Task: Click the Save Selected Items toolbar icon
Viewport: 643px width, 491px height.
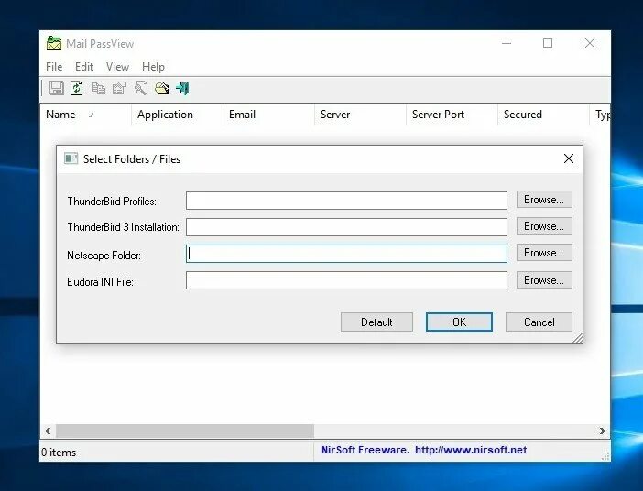Action: pyautogui.click(x=56, y=88)
